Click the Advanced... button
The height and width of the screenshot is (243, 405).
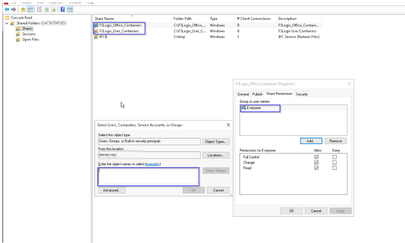(112, 190)
